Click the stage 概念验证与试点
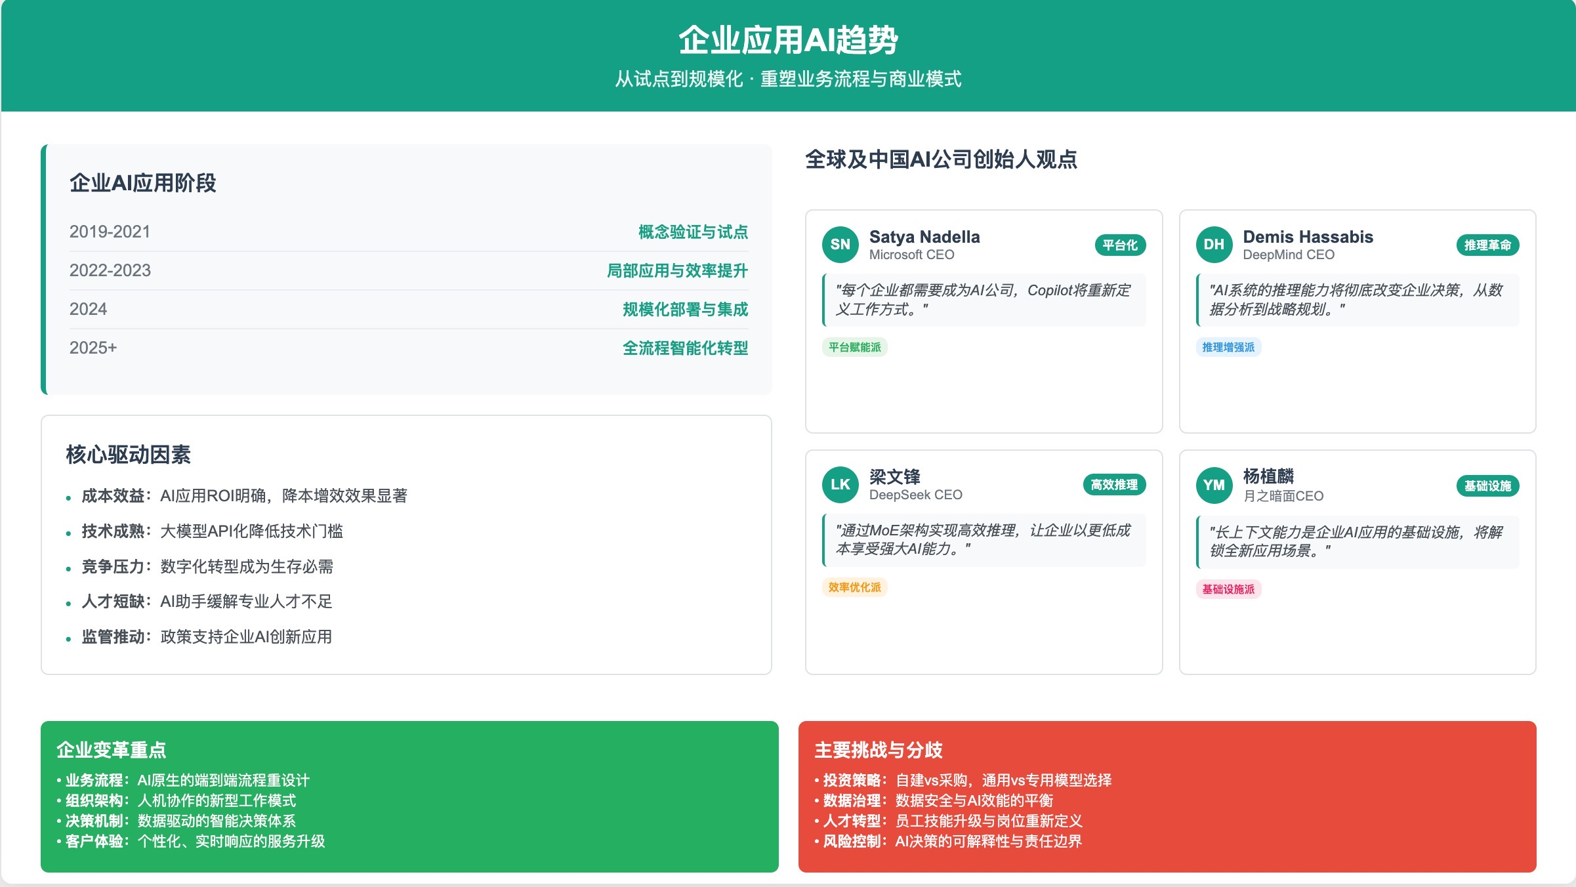The width and height of the screenshot is (1576, 887). (x=693, y=232)
